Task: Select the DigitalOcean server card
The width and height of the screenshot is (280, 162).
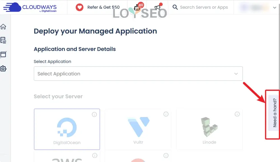Action: (x=67, y=129)
